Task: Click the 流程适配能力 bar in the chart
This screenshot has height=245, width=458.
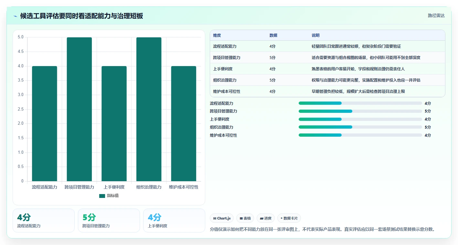Action: [45, 123]
